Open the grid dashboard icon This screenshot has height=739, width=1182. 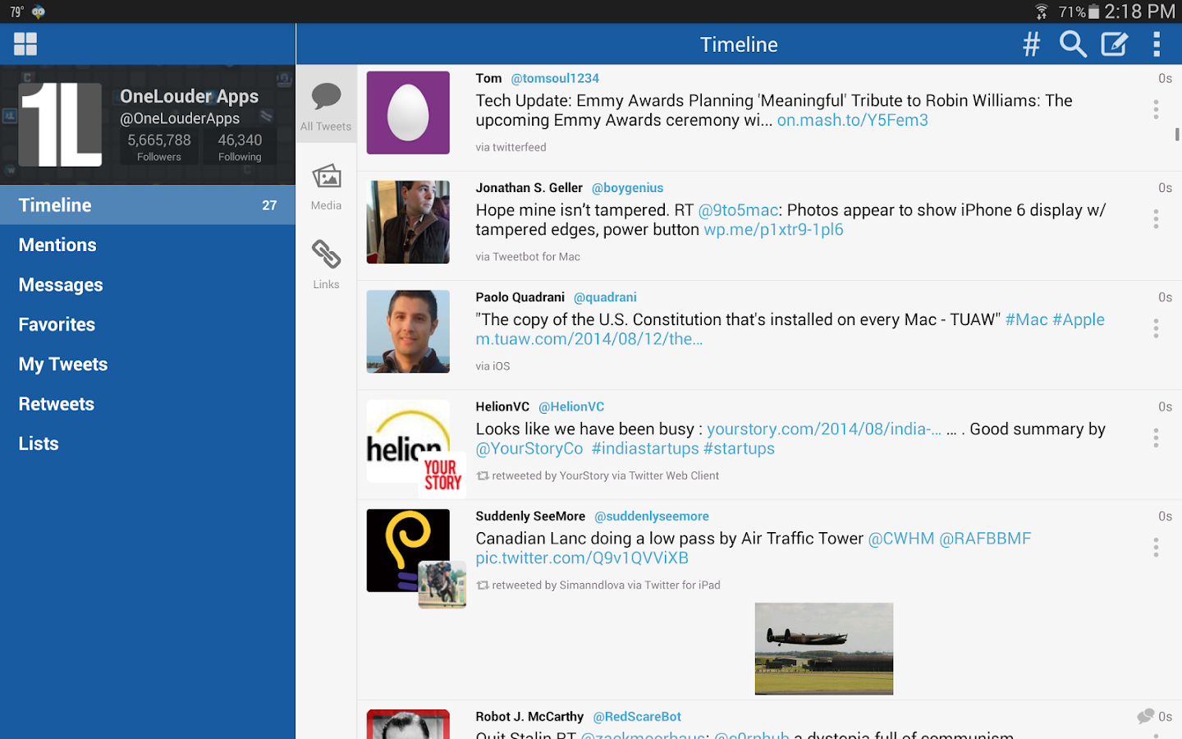coord(25,44)
